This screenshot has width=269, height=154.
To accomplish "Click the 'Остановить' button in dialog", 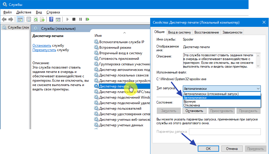I will [195, 111].
